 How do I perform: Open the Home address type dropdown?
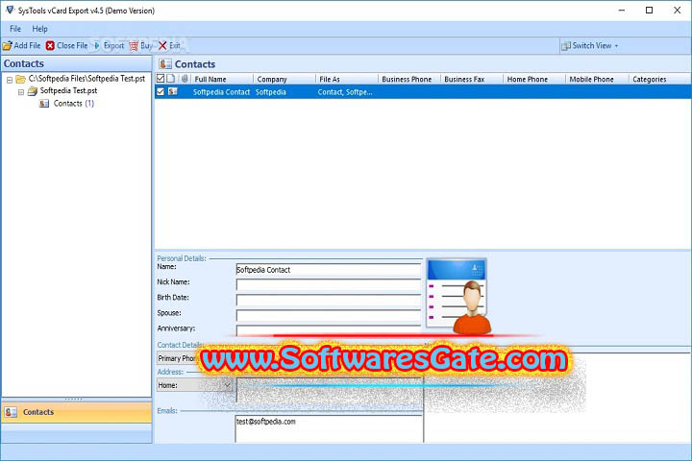pos(227,385)
